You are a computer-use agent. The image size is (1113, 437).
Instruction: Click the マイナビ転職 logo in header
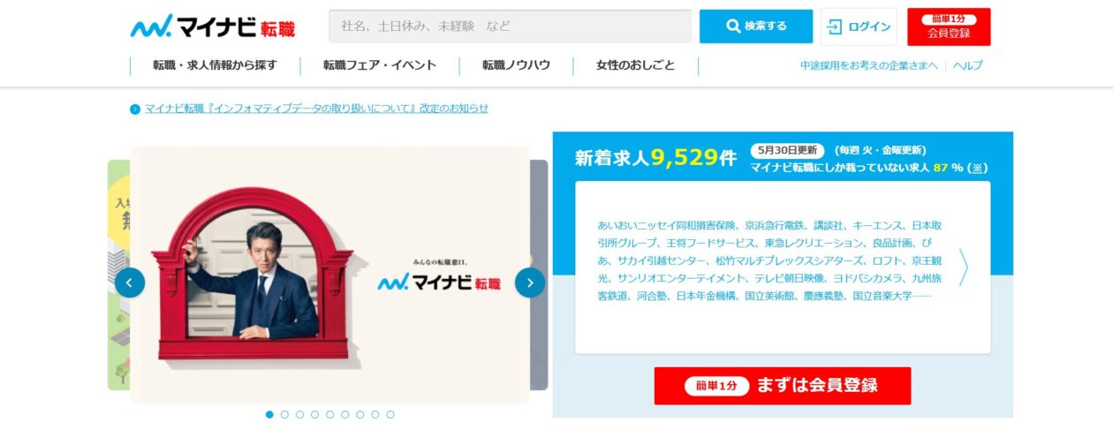click(x=213, y=26)
